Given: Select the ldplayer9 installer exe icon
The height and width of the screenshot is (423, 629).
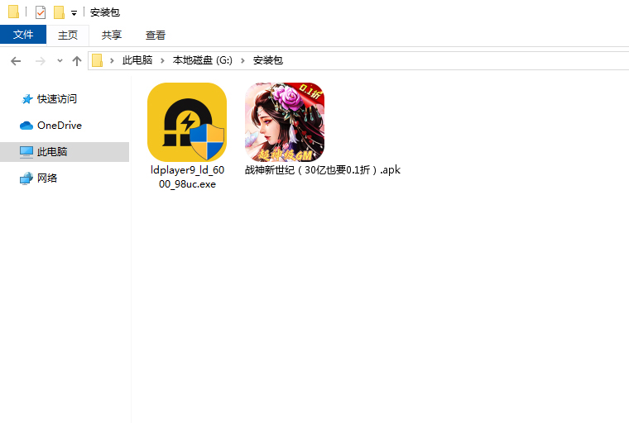Looking at the screenshot, I should [x=187, y=122].
